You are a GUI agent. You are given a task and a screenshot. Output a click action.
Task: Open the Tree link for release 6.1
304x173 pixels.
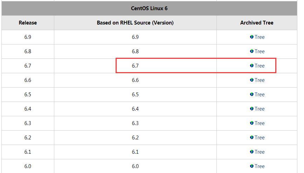coord(260,152)
